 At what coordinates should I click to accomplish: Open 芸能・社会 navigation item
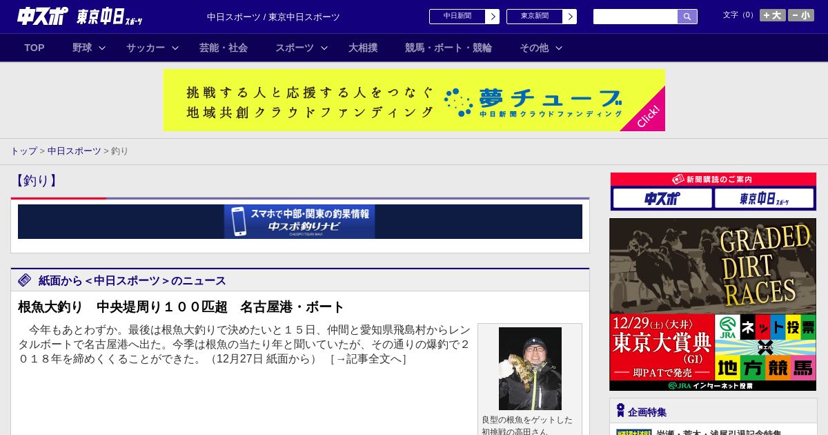tap(224, 48)
